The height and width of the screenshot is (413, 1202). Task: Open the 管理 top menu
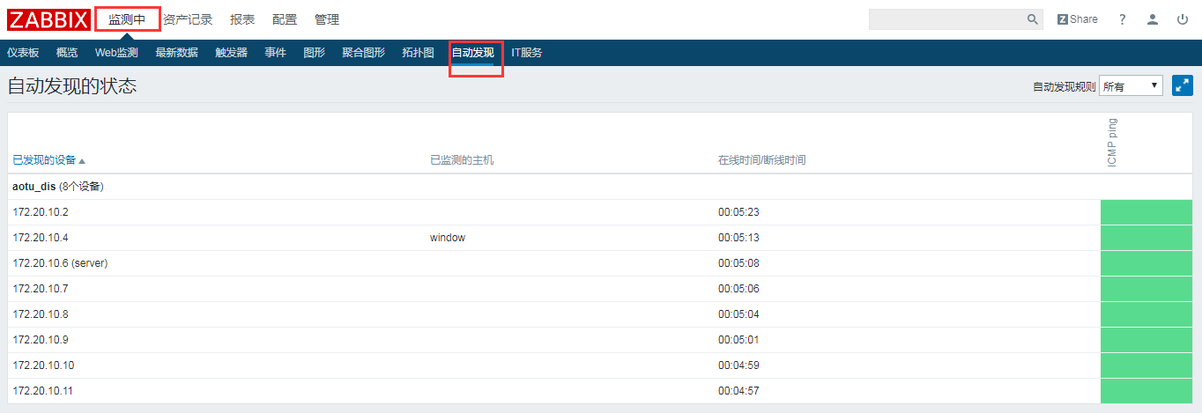point(327,19)
